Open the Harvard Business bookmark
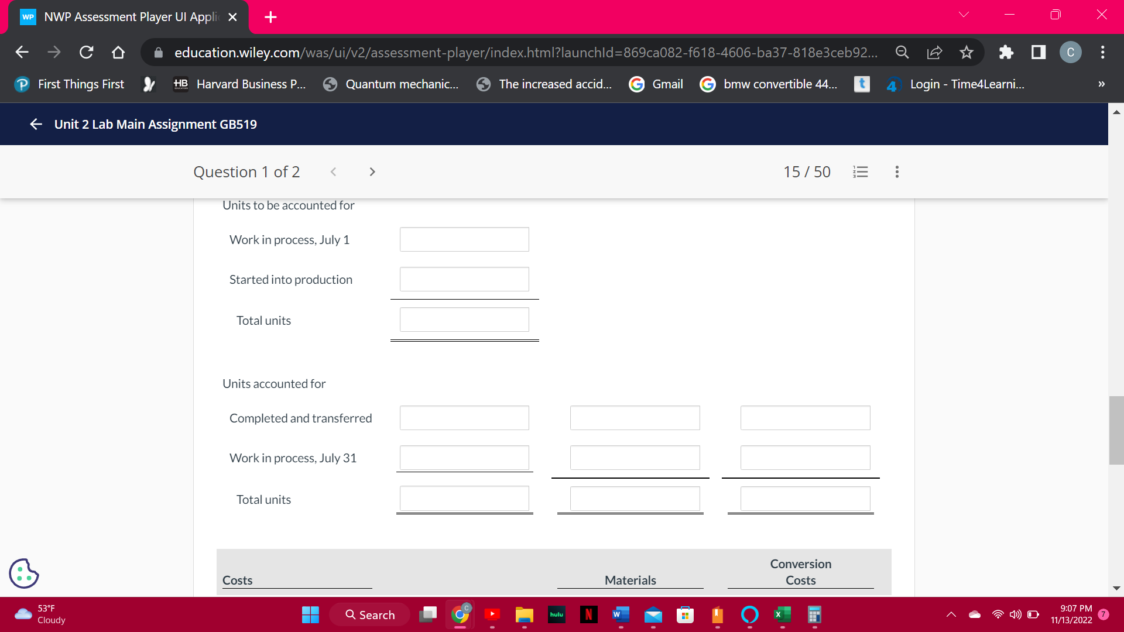1124x632 pixels. (240, 84)
